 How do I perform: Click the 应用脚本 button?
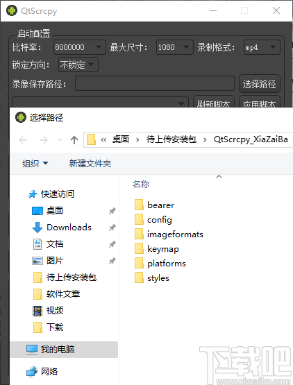click(259, 102)
